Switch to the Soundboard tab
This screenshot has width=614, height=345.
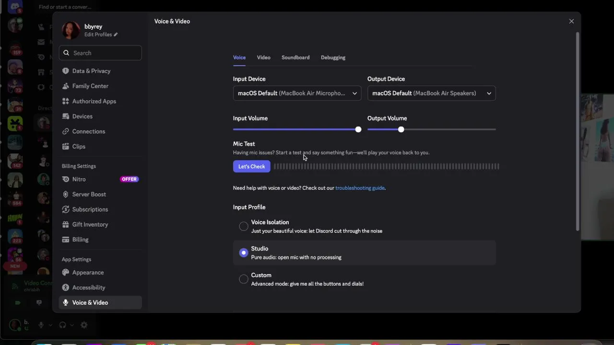coord(295,57)
